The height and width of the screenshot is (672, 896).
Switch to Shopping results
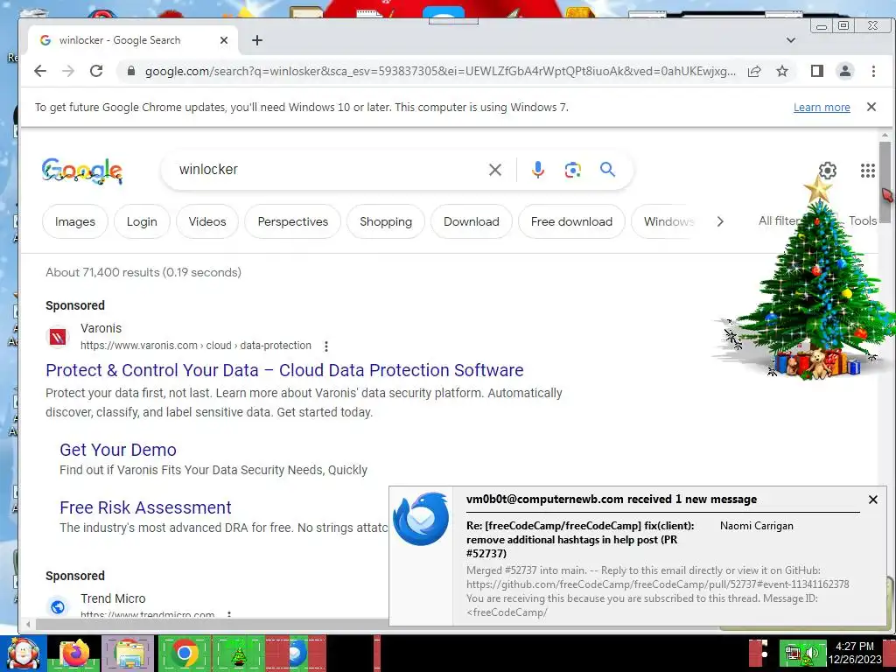(x=386, y=221)
